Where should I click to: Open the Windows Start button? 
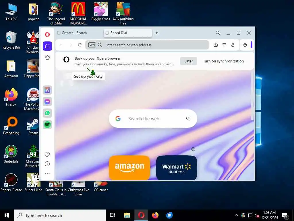click(x=7, y=215)
